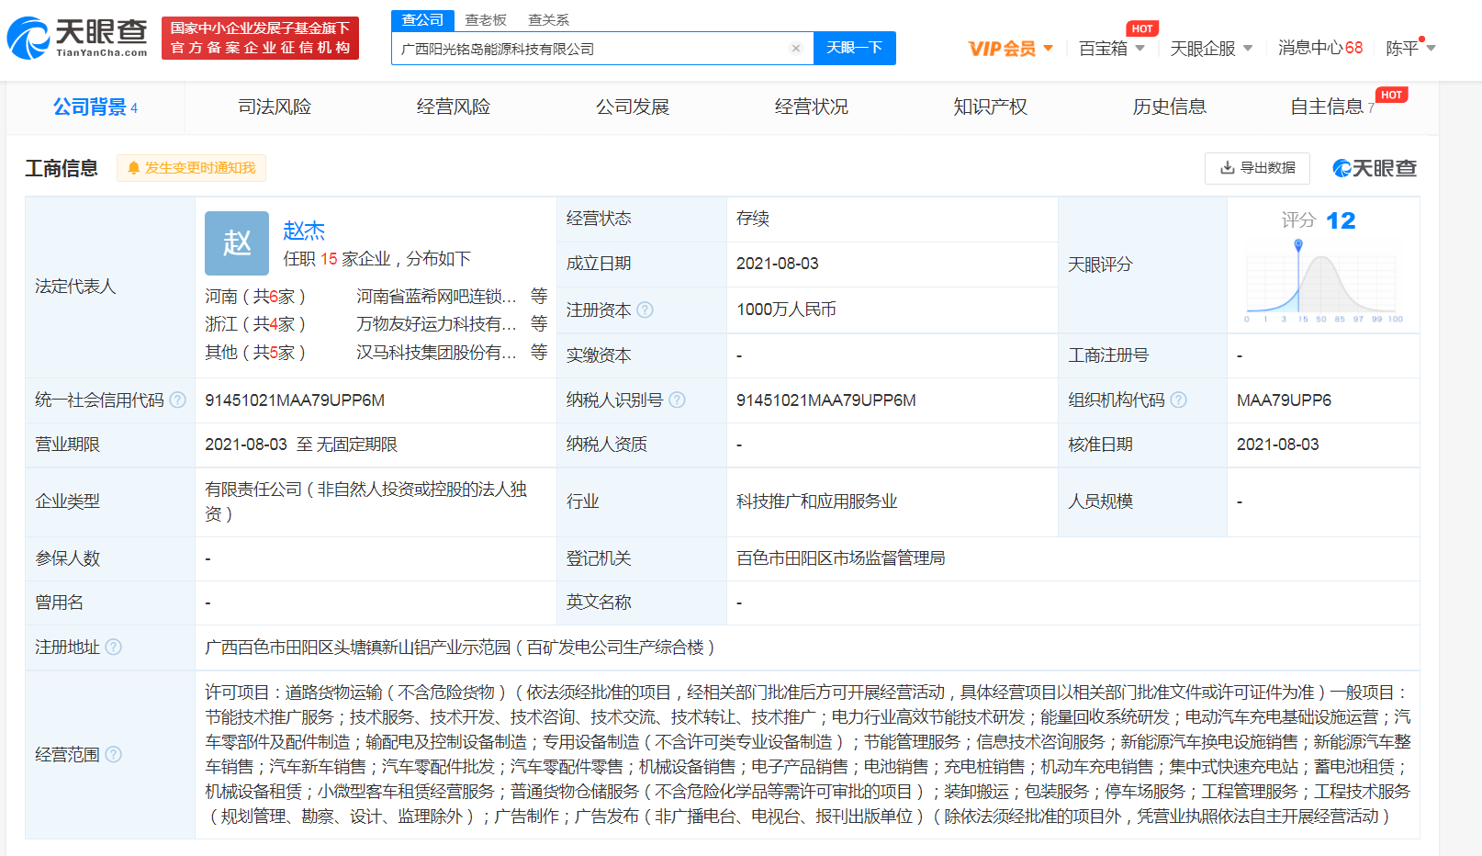Clear the search box with the X icon
This screenshot has height=856, width=1482.
coord(795,49)
